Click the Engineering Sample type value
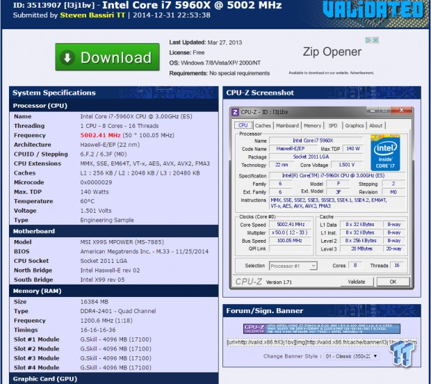Image resolution: width=431 pixels, height=384 pixels. pos(107,220)
